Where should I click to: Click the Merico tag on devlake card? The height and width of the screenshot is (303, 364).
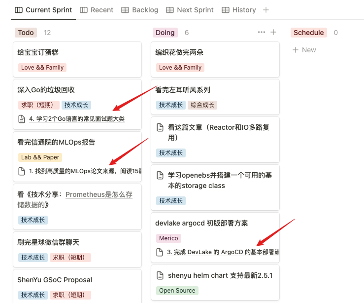click(x=168, y=238)
